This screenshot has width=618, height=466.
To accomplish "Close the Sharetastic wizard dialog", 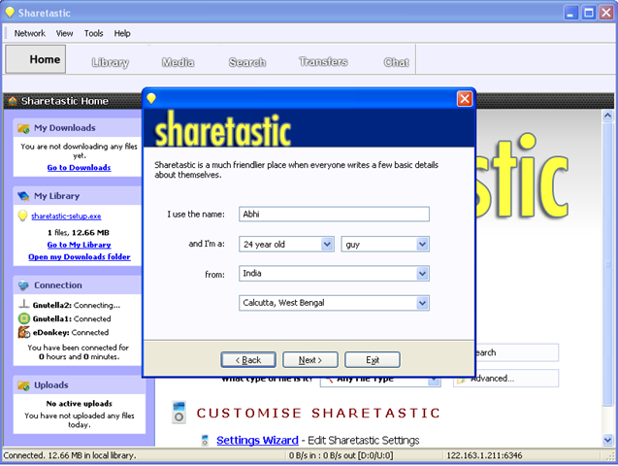I will click(465, 99).
